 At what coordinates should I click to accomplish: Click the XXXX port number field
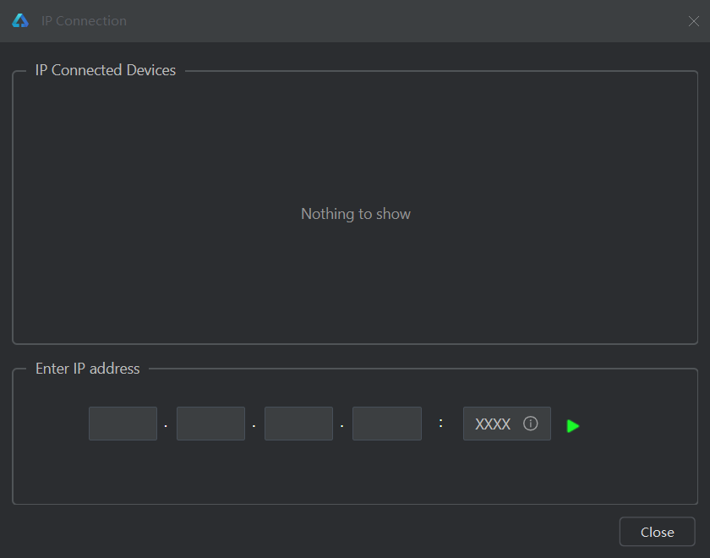493,424
